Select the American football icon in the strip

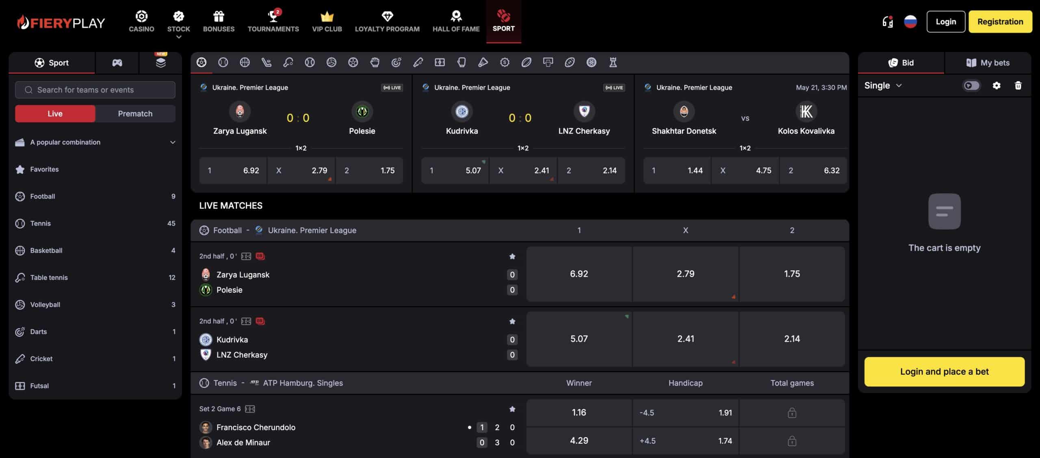570,62
